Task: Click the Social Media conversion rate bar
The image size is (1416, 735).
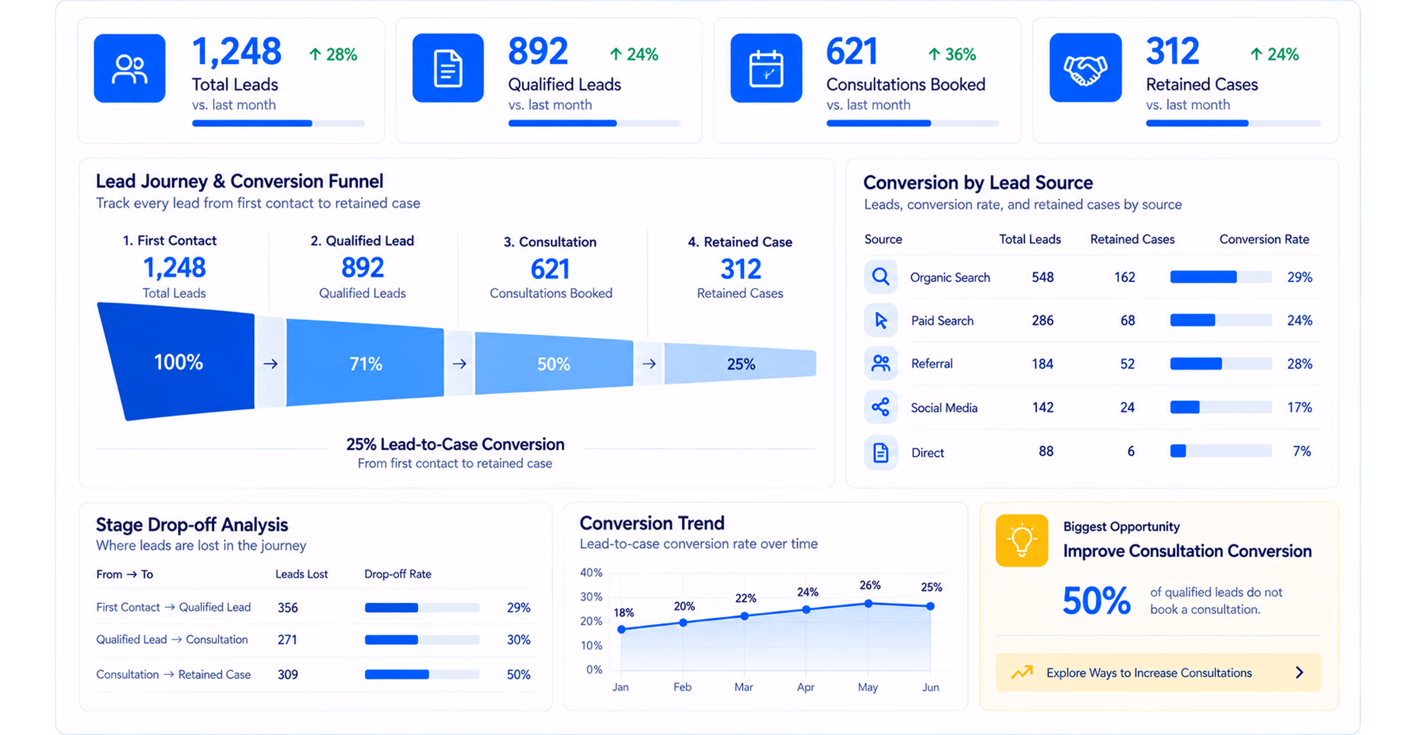Action: tap(1221, 407)
